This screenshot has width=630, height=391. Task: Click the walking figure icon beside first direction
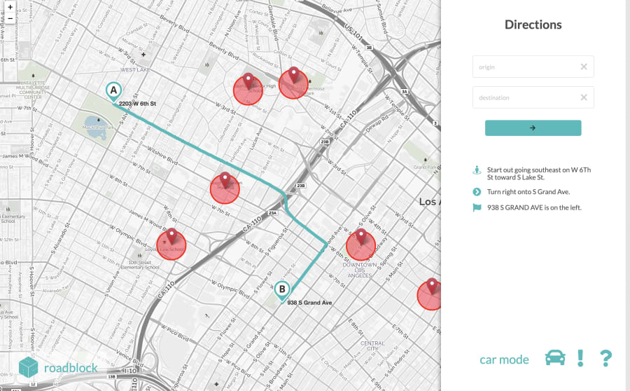tap(477, 170)
